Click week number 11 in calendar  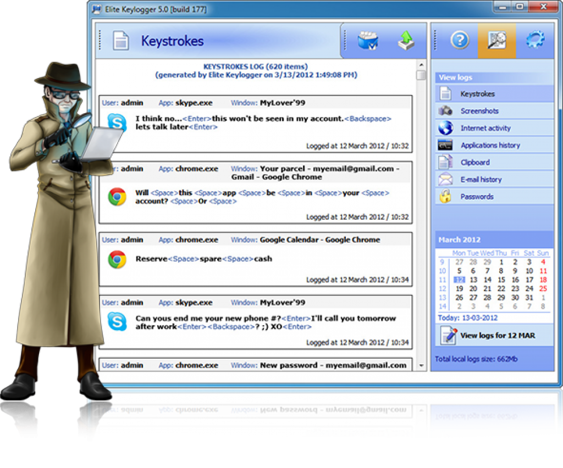[443, 280]
